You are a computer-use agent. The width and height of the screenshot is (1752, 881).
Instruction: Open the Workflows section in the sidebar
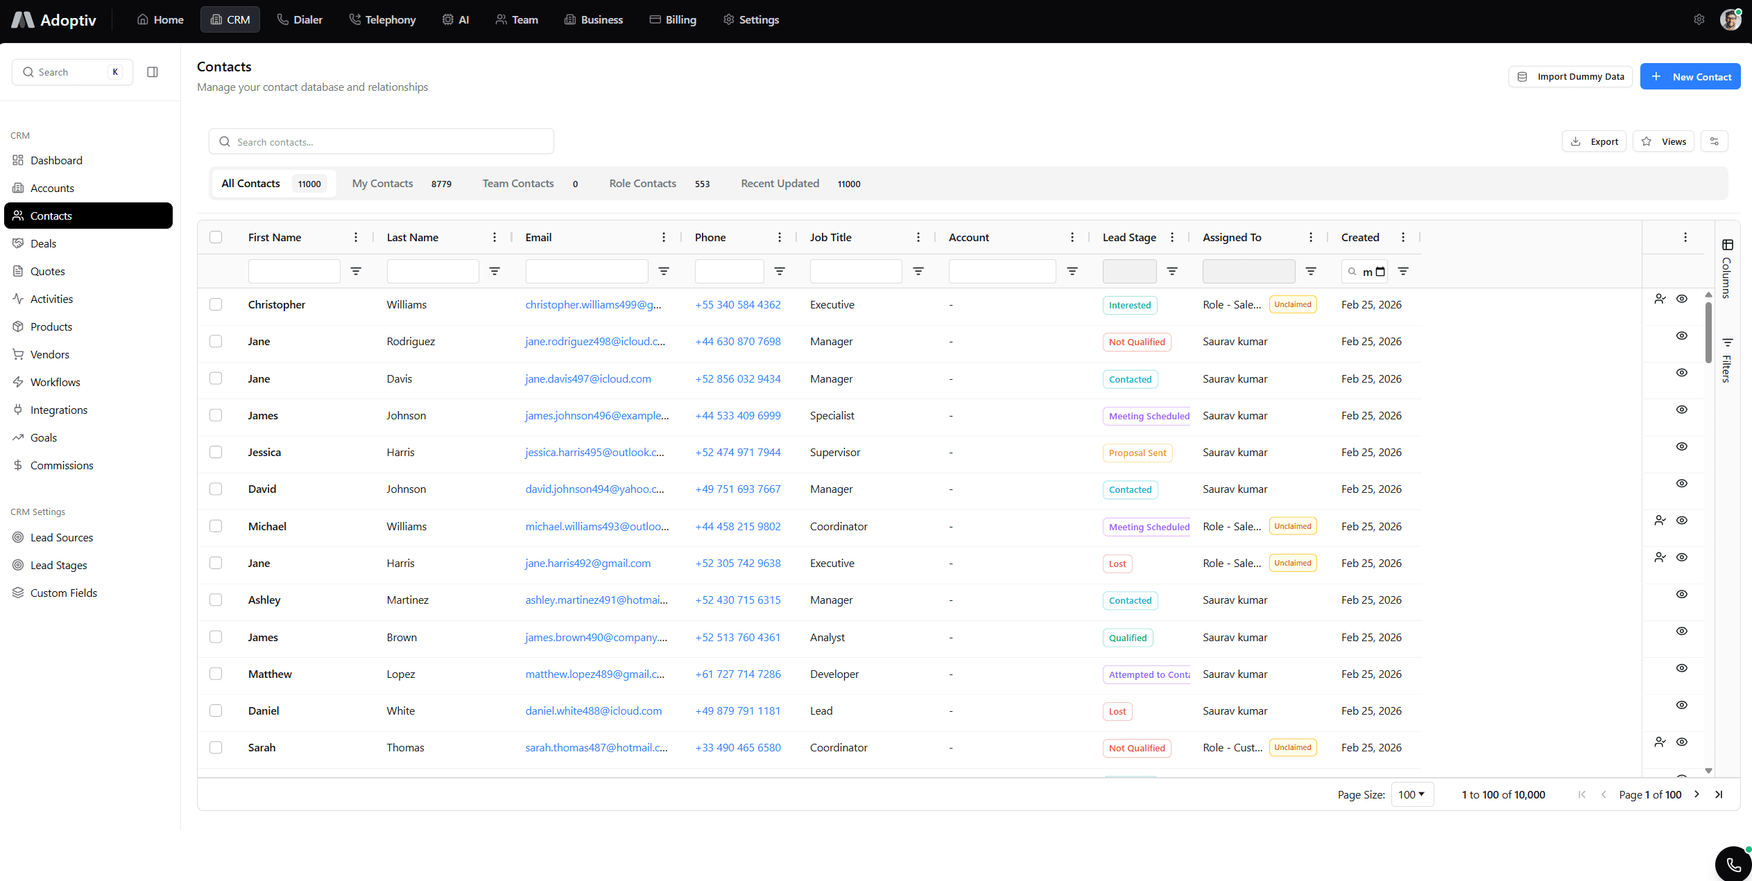55,382
